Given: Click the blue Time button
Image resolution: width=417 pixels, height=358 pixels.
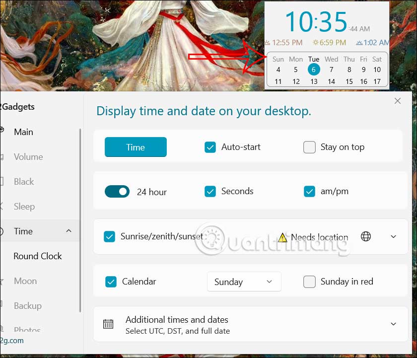Looking at the screenshot, I should tap(136, 147).
